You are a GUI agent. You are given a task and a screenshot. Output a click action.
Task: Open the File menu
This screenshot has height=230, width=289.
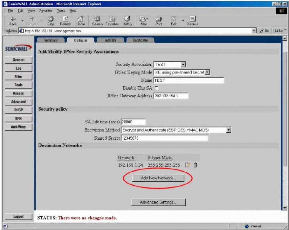click(x=10, y=11)
